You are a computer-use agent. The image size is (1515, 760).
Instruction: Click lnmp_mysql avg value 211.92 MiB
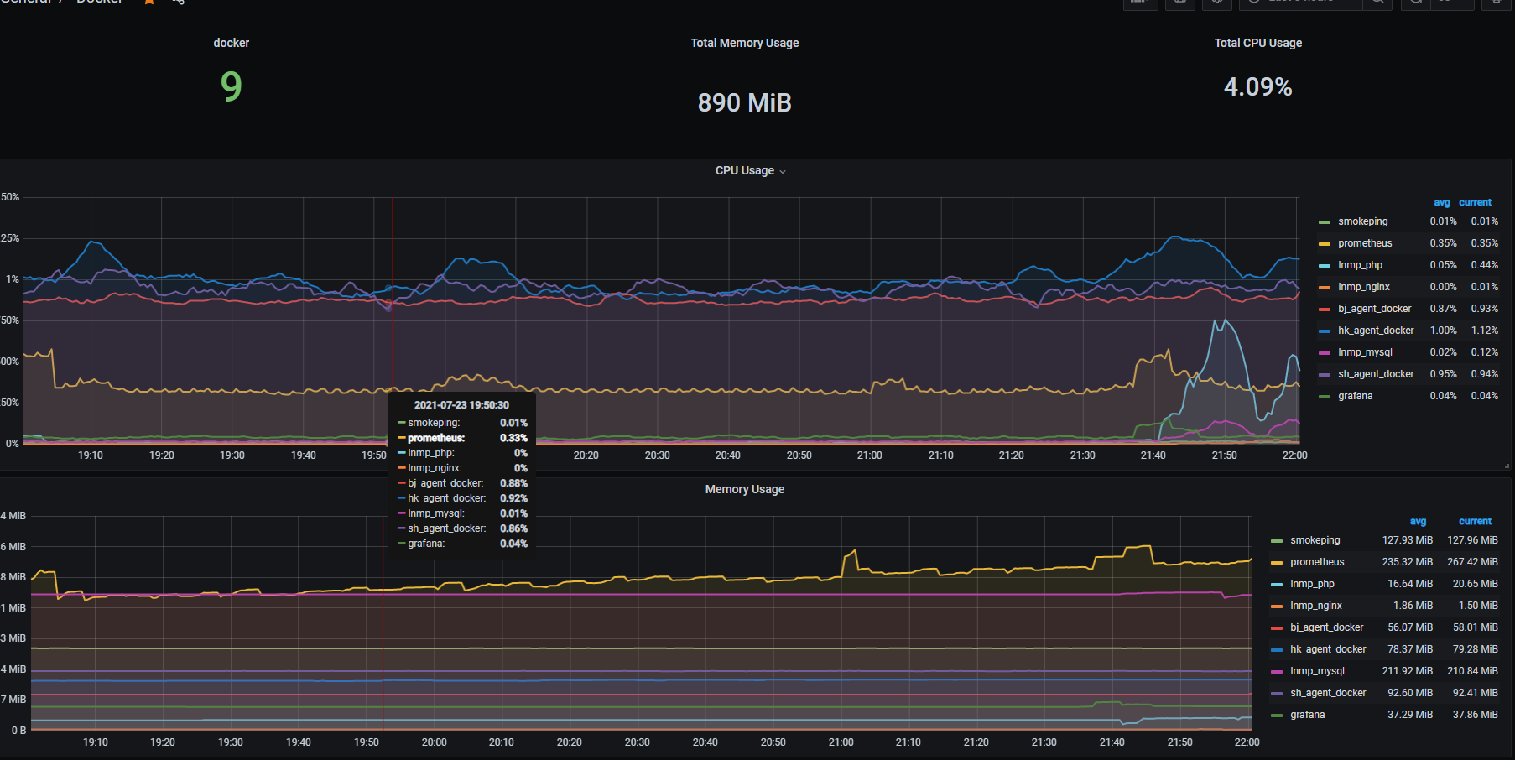point(1407,671)
